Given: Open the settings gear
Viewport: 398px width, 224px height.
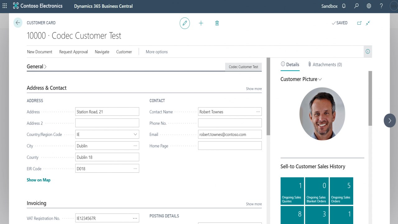Looking at the screenshot, I should pyautogui.click(x=369, y=6).
